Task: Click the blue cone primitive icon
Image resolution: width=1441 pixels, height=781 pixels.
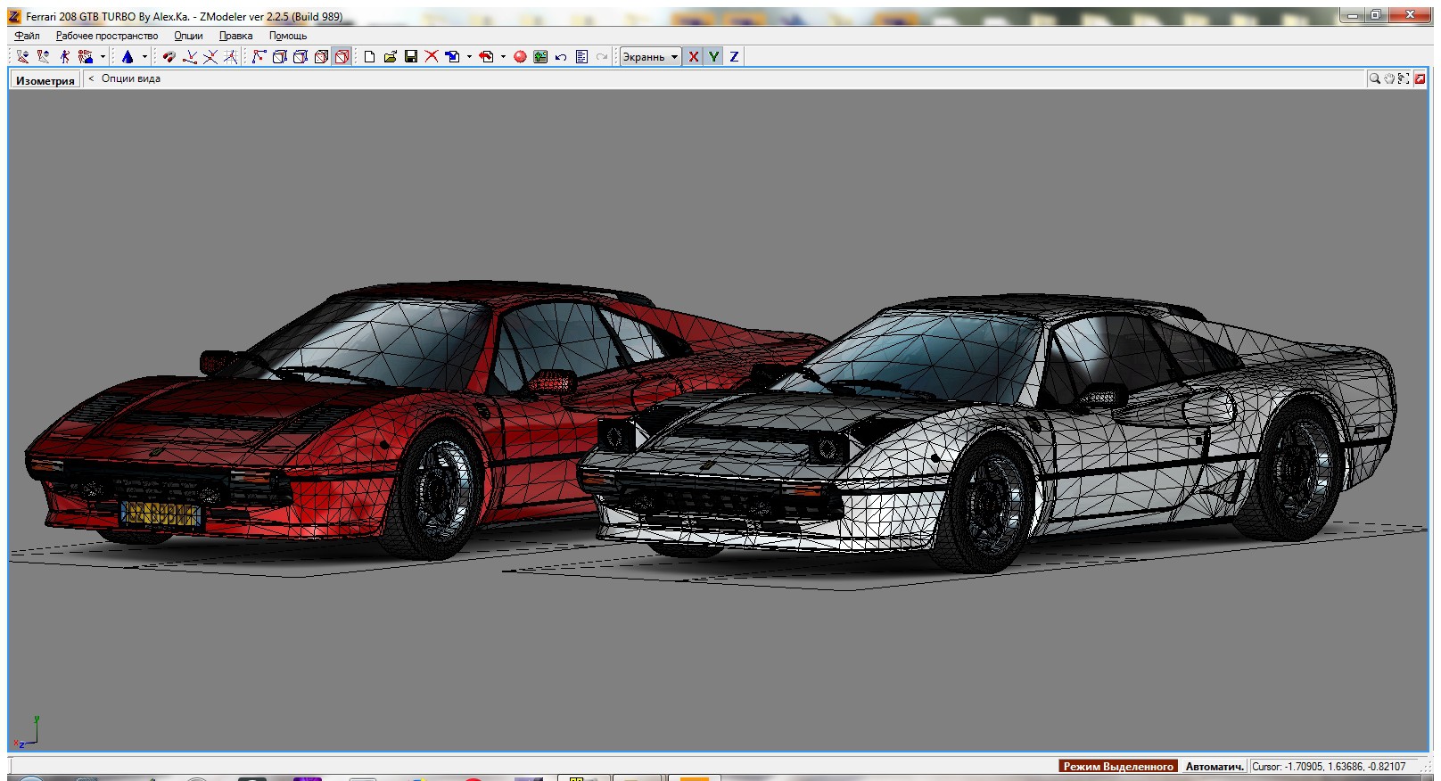Action: click(128, 57)
